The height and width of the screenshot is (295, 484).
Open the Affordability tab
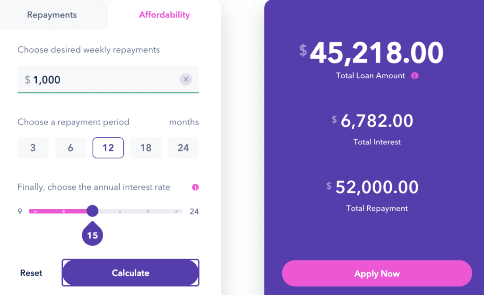[164, 15]
